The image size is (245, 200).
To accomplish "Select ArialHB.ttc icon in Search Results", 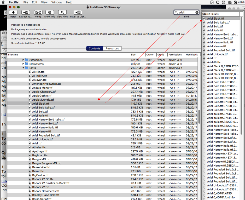I will 204,62.
